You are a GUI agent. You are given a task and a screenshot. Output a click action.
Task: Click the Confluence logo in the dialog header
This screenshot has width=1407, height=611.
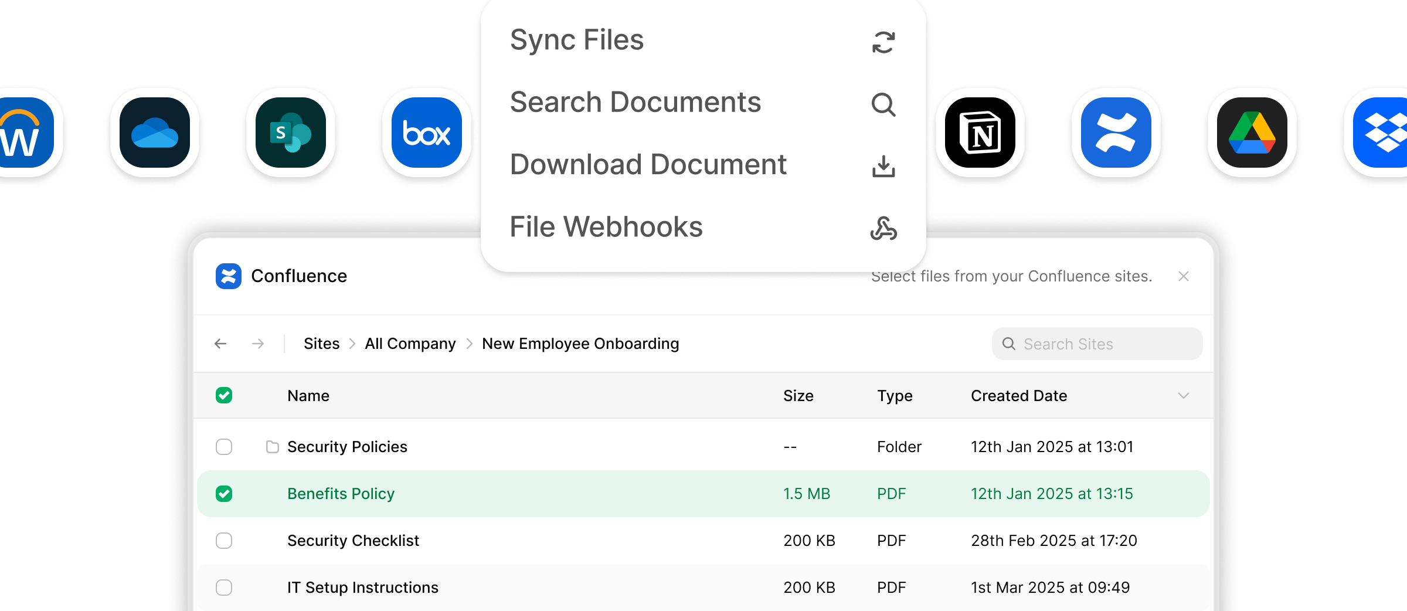click(229, 276)
